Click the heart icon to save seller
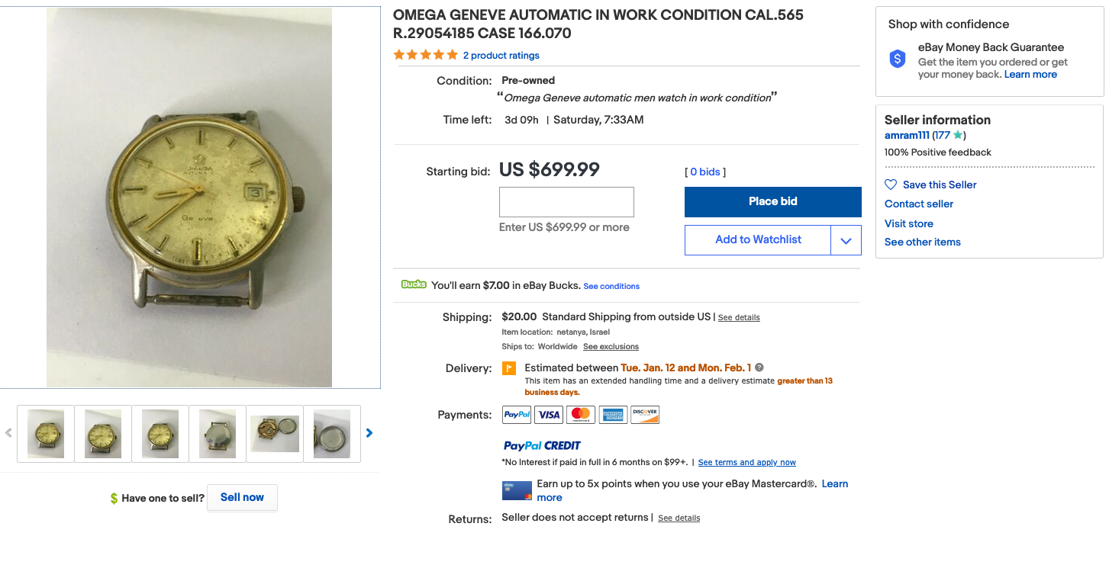Viewport: 1109px width, 565px height. pyautogui.click(x=891, y=185)
